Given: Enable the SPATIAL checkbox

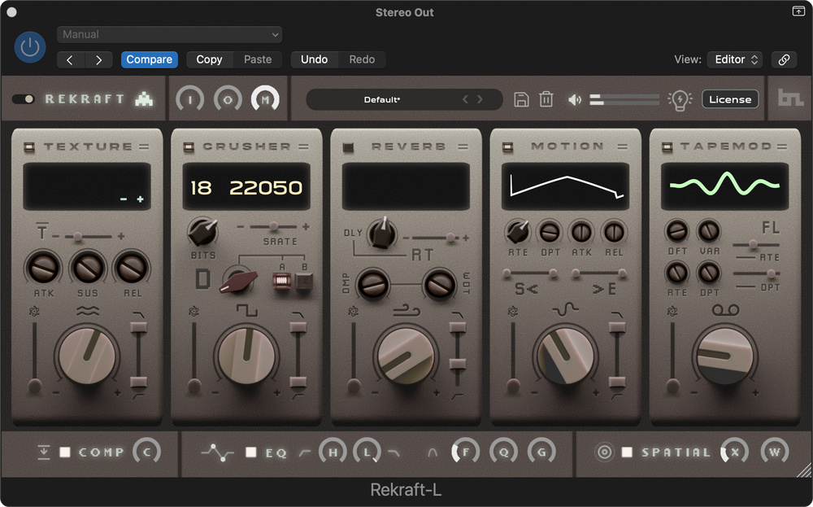Looking at the screenshot, I should coord(627,452).
